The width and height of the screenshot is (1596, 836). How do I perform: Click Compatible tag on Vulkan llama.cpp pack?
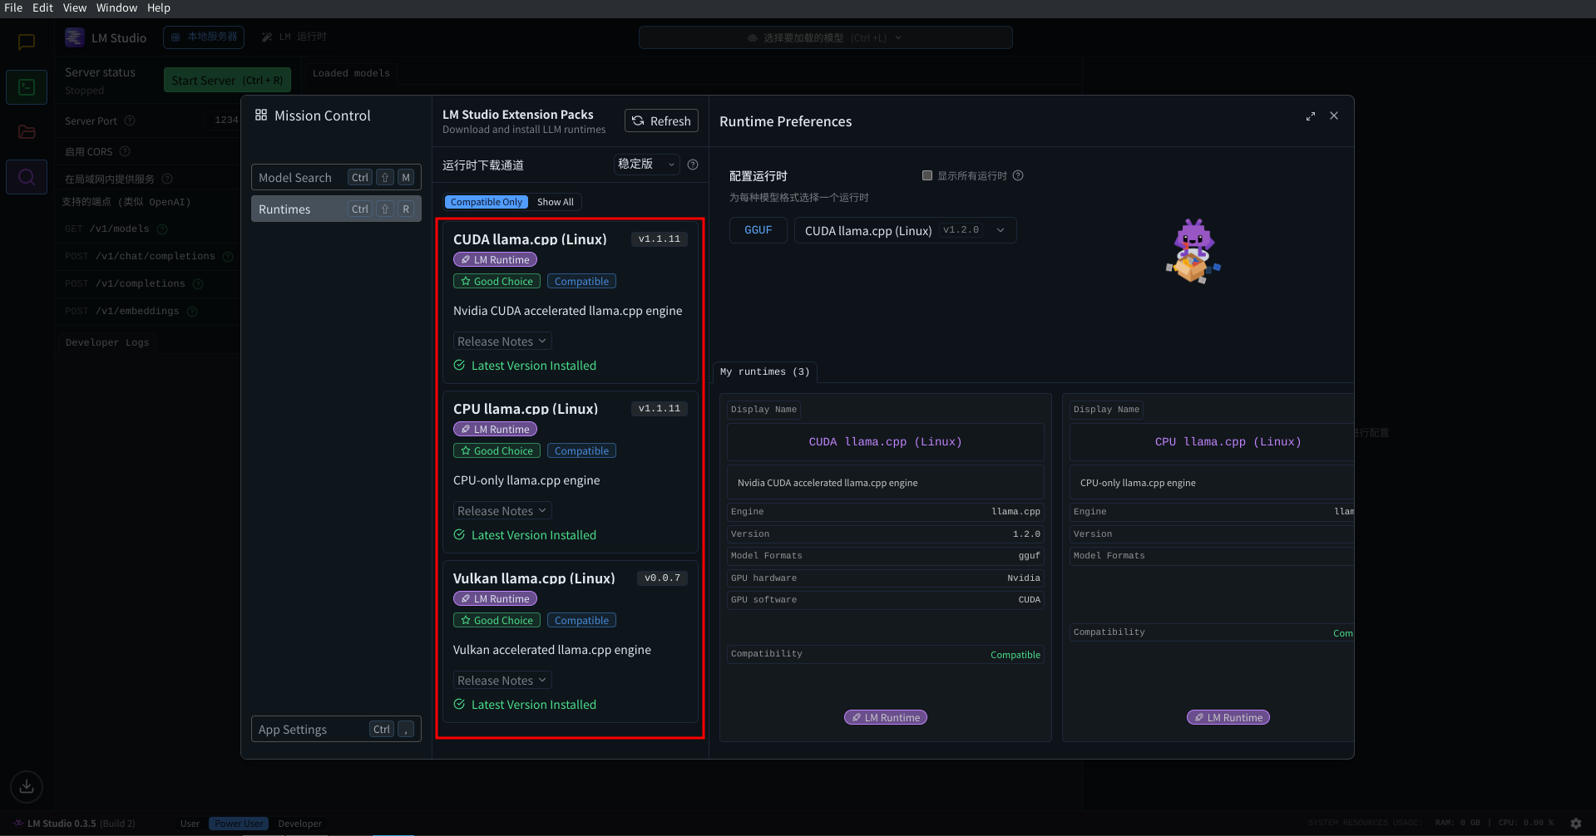[581, 620]
